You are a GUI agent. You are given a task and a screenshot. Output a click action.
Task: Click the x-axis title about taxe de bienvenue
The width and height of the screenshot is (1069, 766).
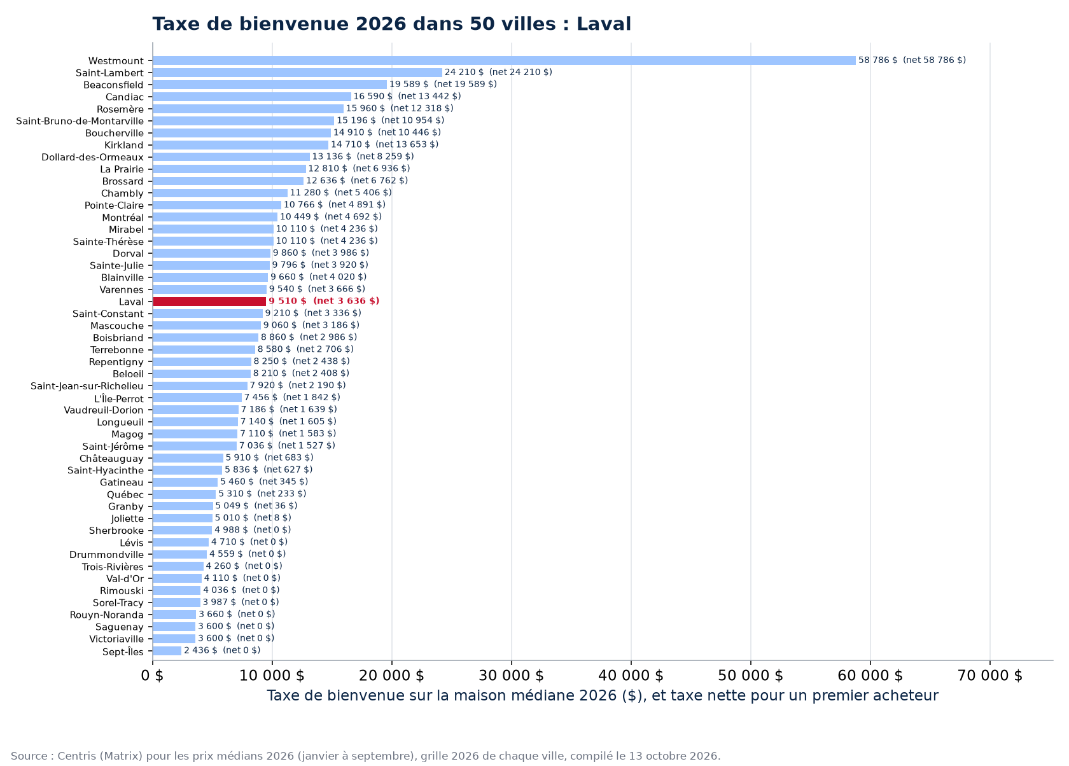(x=603, y=696)
